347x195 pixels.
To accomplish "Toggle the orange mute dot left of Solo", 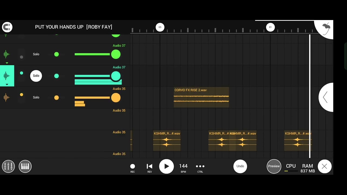I will point(21,95).
